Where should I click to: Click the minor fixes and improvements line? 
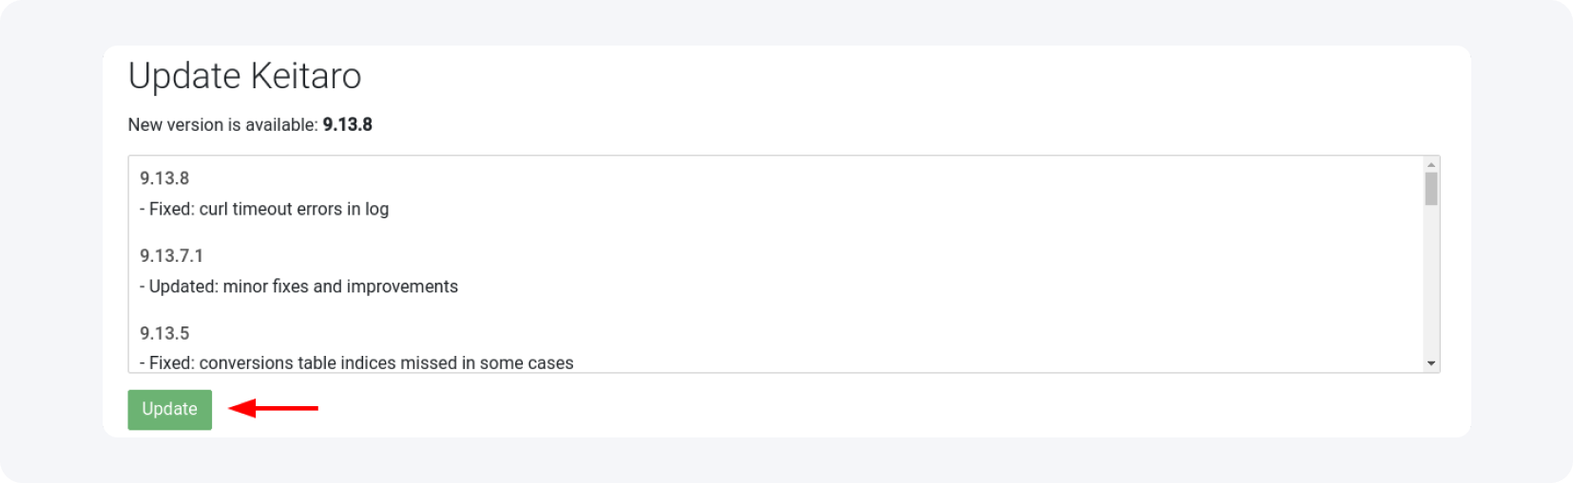[303, 287]
